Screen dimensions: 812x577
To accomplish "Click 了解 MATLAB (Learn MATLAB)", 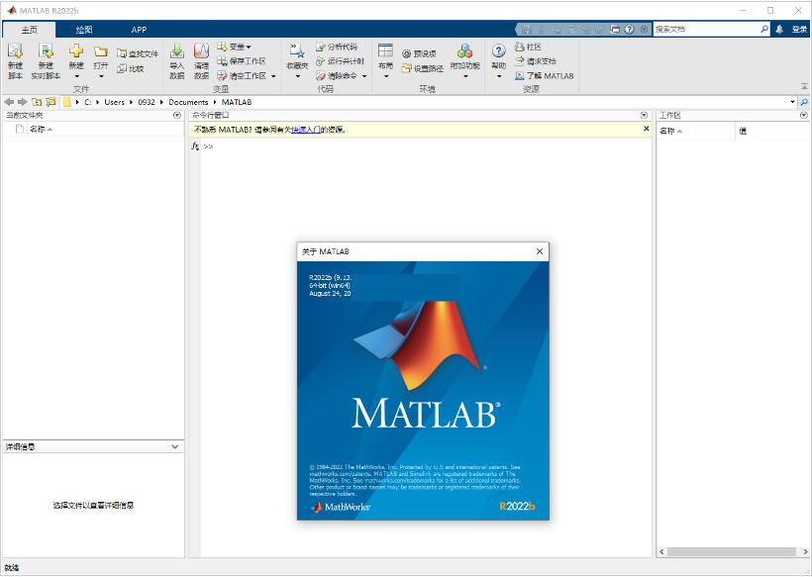I will point(545,75).
